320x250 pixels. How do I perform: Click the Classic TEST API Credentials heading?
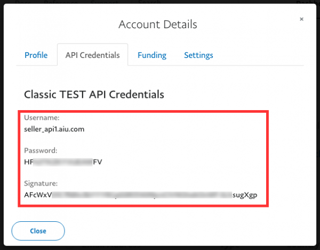click(x=94, y=95)
